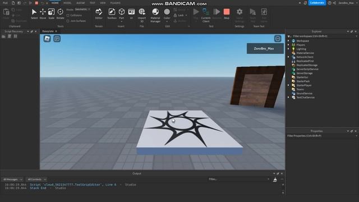The image size is (359, 202).
Task: Open the UI insert tool
Action: 131,13
